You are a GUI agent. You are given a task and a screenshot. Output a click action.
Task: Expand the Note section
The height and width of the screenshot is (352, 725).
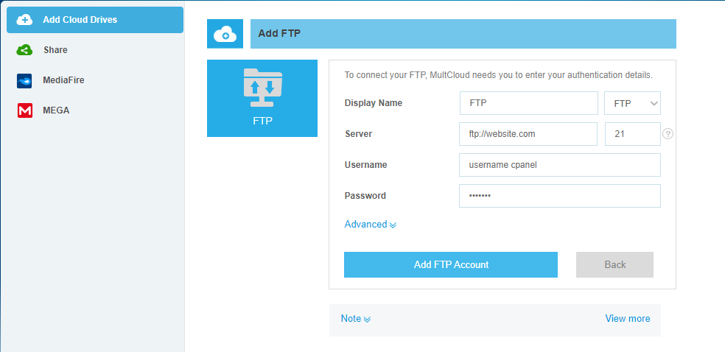click(355, 319)
